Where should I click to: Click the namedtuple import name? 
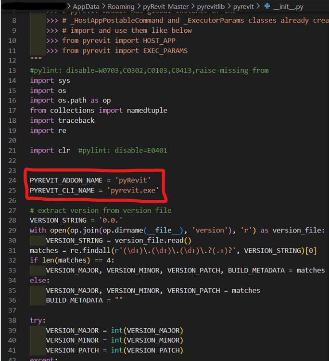[147, 110]
